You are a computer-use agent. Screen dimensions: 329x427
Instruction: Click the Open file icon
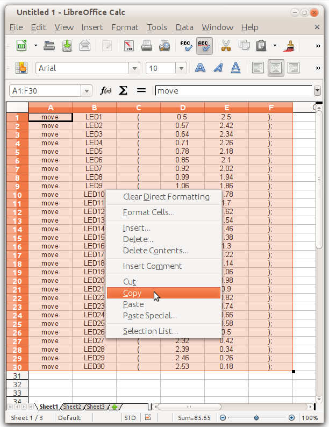(49, 46)
